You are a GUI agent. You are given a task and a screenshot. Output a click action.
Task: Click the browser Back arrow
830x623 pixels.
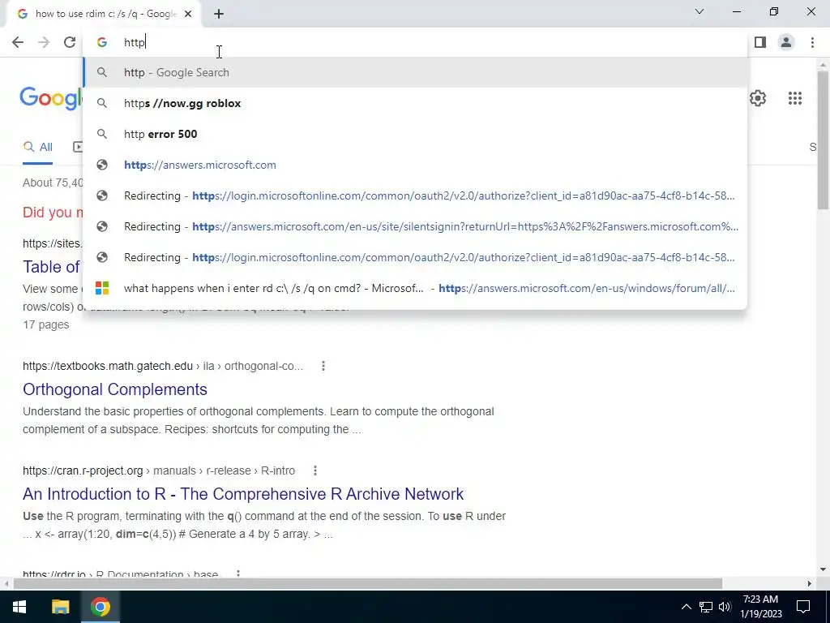[x=18, y=42]
